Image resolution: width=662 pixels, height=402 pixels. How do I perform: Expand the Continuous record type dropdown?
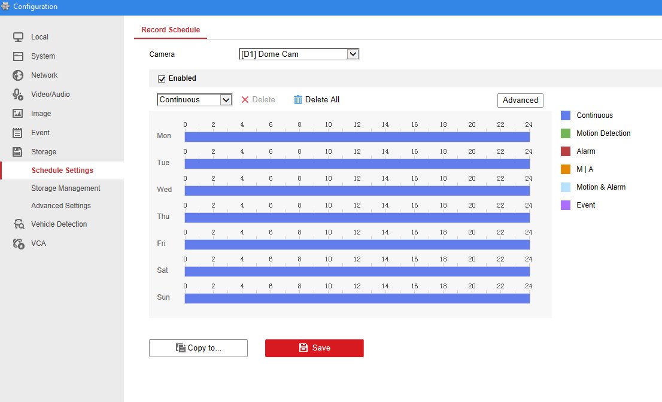(x=195, y=100)
